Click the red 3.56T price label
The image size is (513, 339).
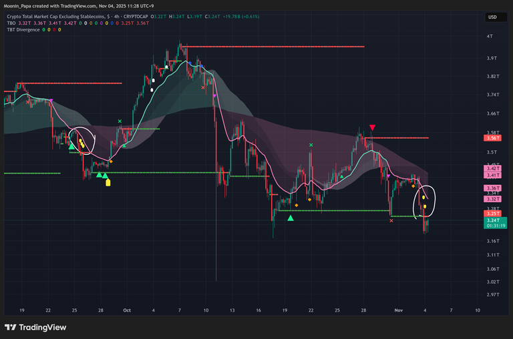click(494, 138)
